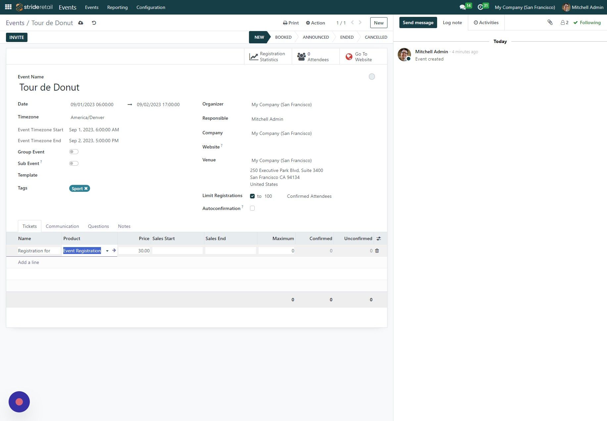Screen dimensions: 607x421
Task: Open the activities clock icon with 31 badge
Action: (x=481, y=7)
